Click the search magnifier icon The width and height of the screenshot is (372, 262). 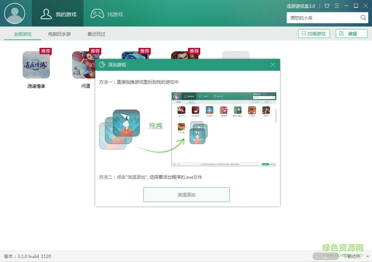pos(363,18)
